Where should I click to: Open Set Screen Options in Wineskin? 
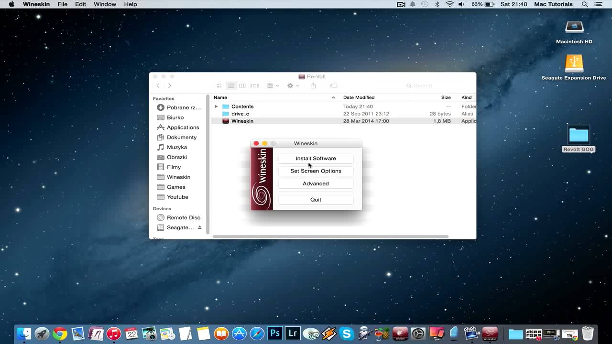click(x=316, y=171)
